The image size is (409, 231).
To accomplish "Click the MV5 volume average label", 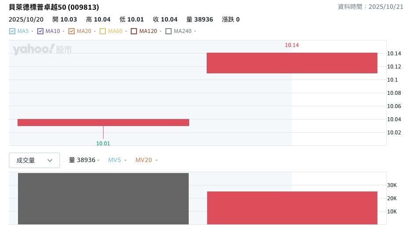I will 115,160.
